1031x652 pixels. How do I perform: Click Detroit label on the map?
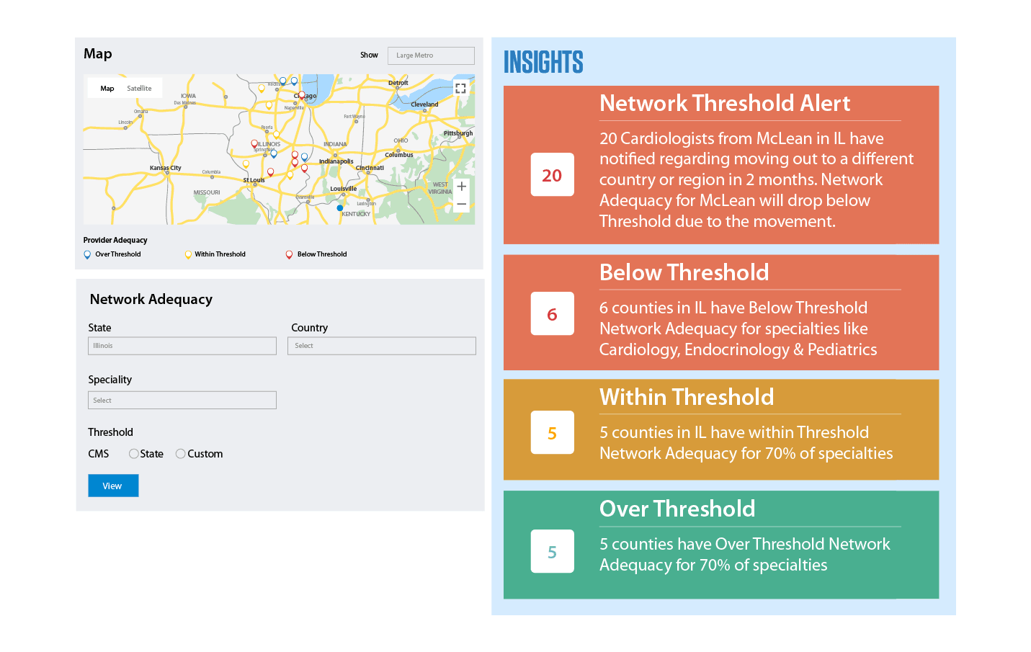coord(398,83)
